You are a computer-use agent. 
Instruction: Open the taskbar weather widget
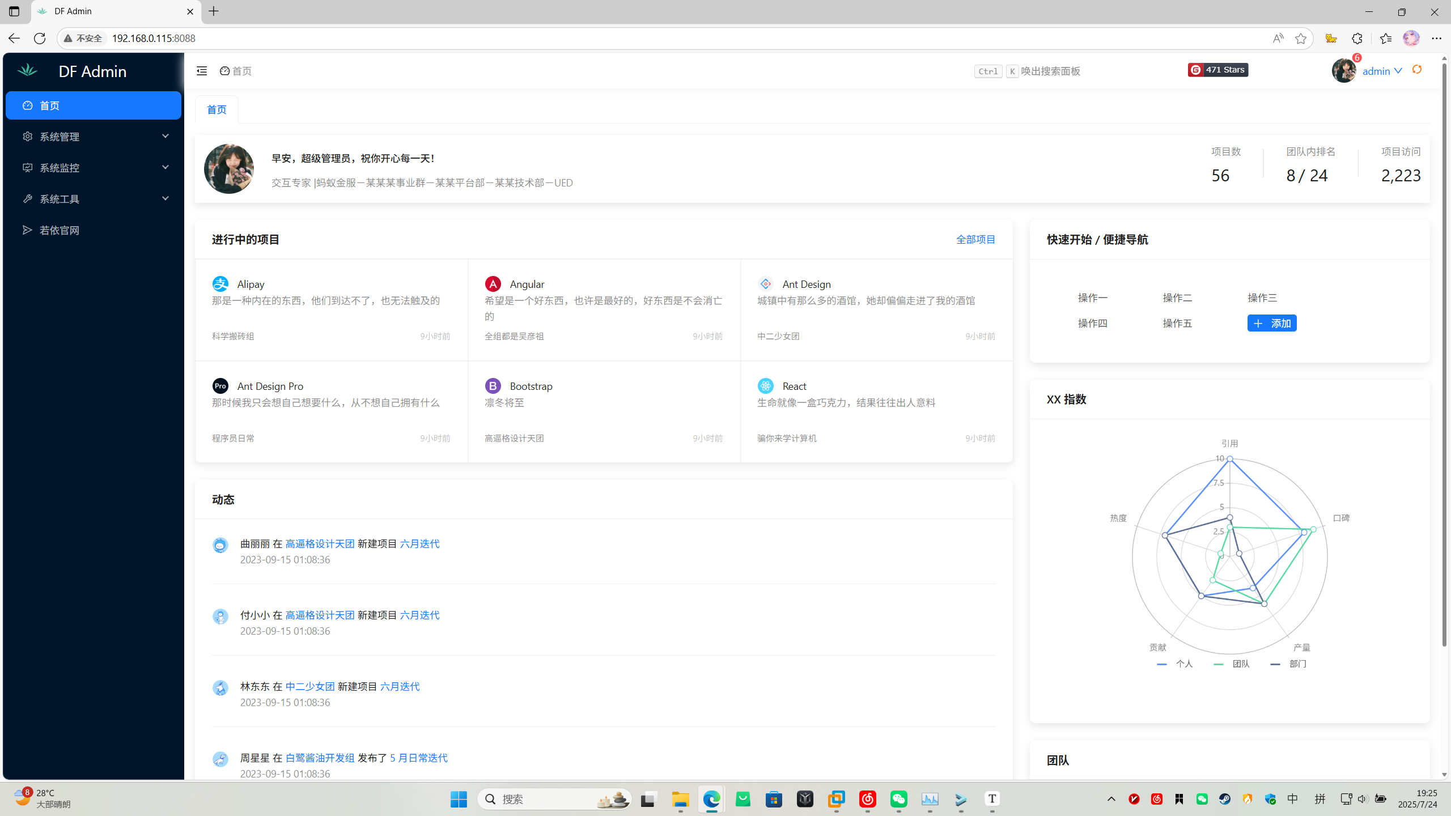[x=43, y=799]
